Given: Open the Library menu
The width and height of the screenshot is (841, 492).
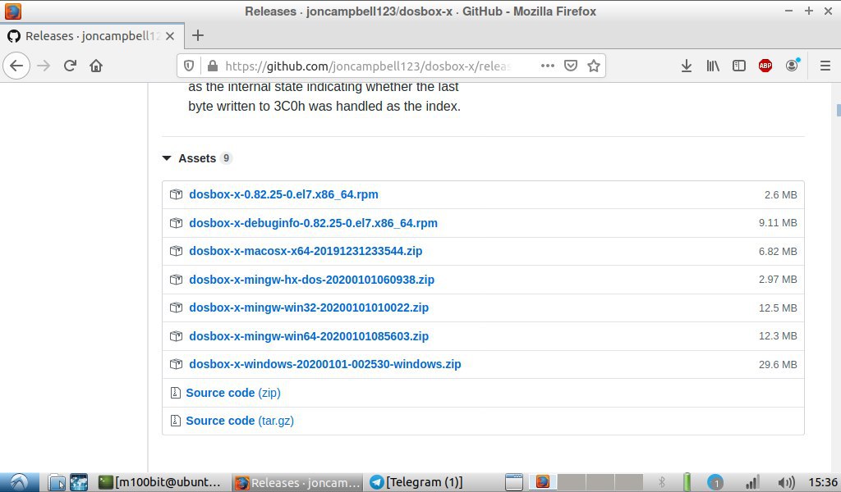Looking at the screenshot, I should [x=712, y=66].
